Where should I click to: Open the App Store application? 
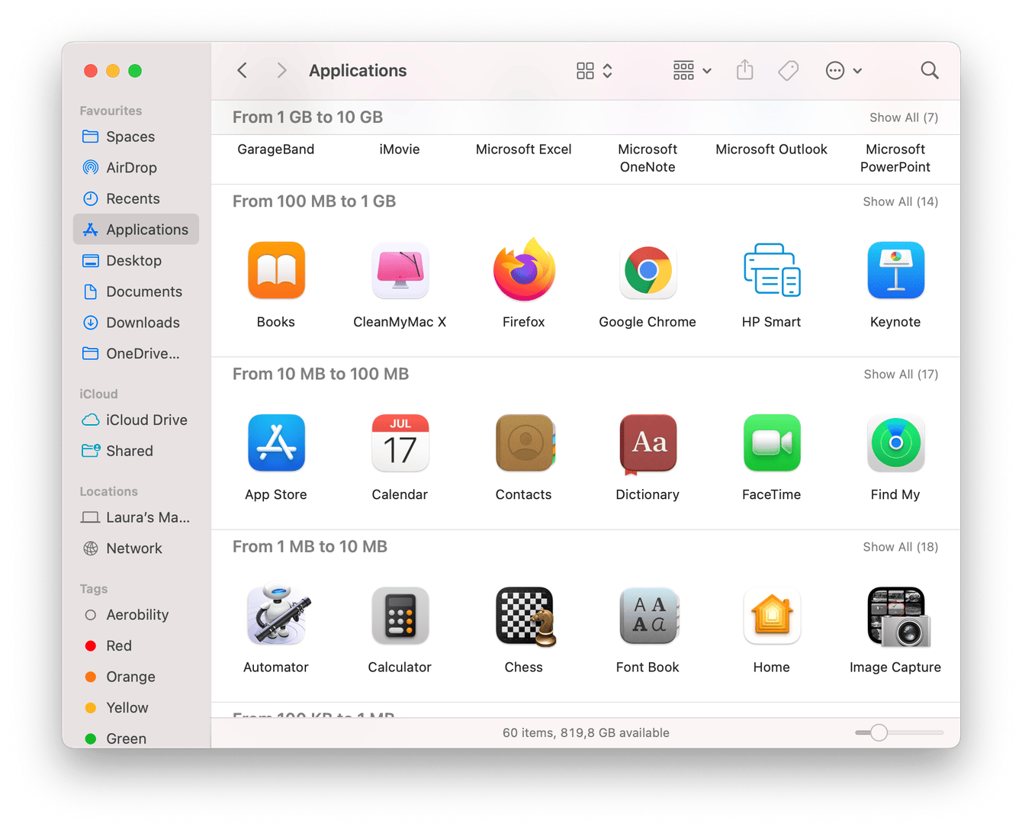276,443
